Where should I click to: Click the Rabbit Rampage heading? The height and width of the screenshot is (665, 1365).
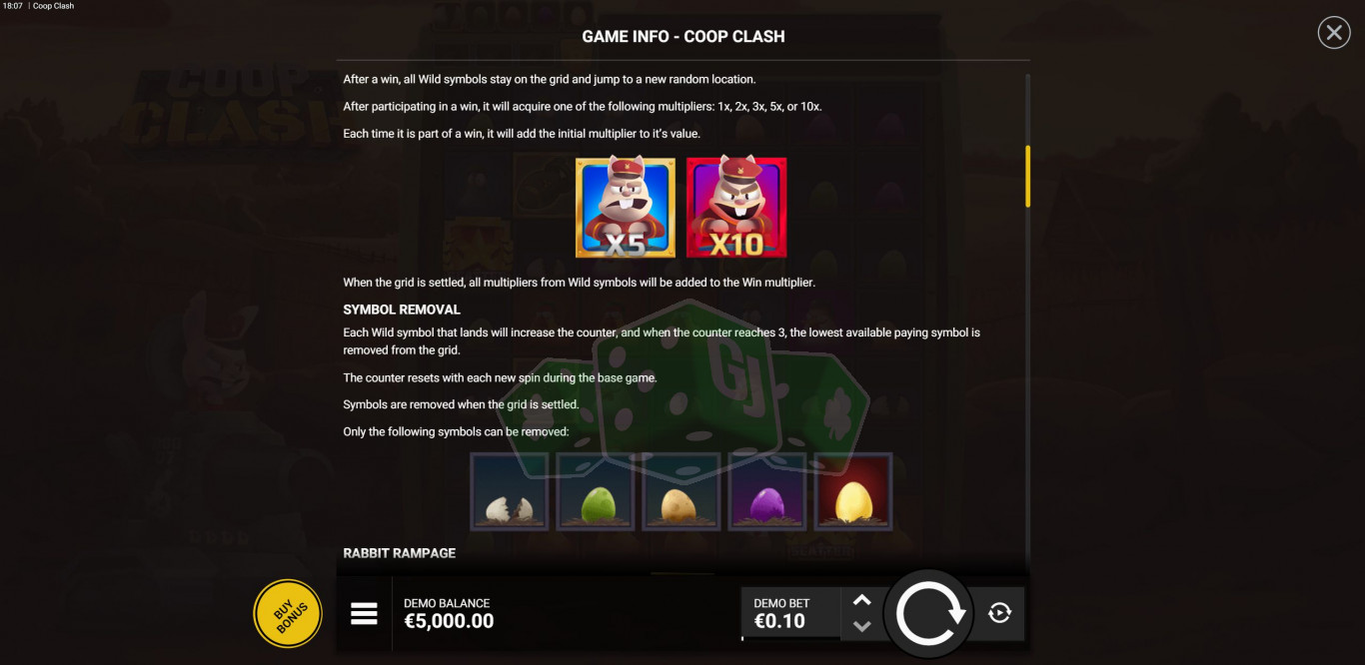[x=400, y=553]
